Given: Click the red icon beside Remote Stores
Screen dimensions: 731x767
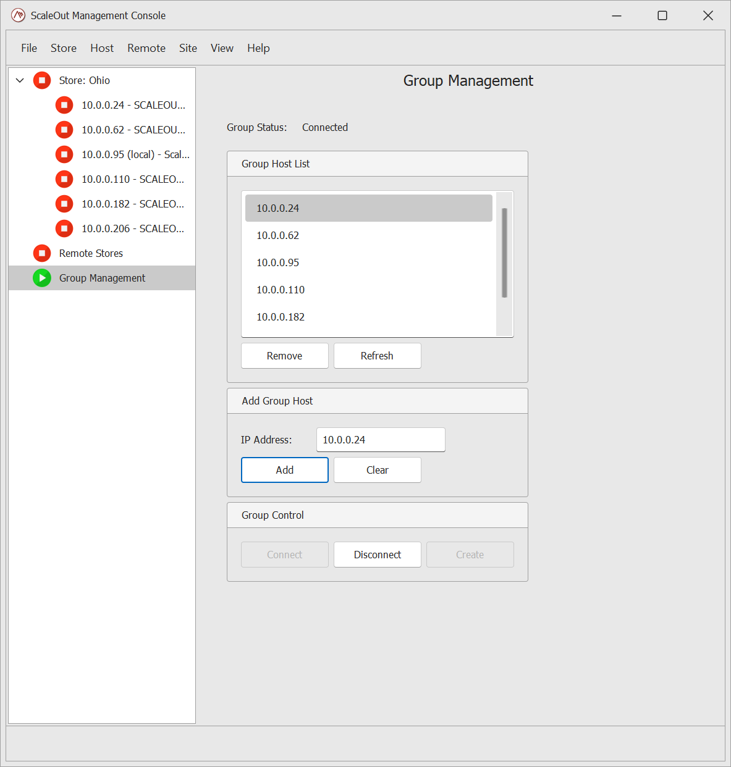Looking at the screenshot, I should pyautogui.click(x=42, y=253).
